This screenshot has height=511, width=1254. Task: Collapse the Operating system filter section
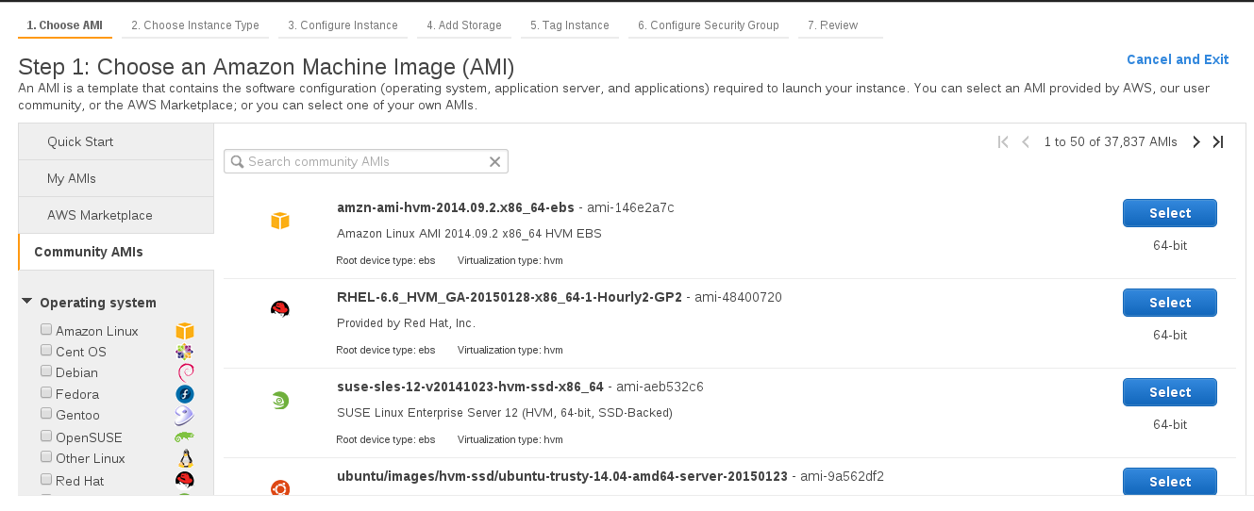pos(27,302)
